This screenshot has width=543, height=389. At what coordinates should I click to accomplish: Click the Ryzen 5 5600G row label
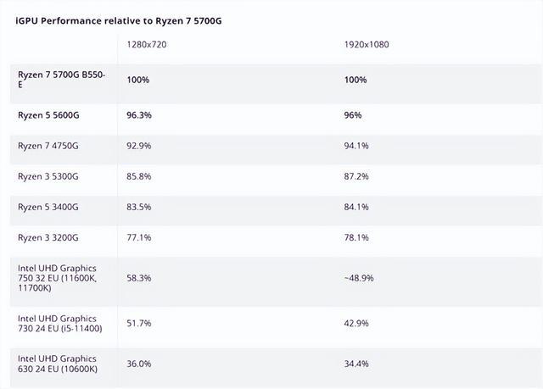(48, 115)
